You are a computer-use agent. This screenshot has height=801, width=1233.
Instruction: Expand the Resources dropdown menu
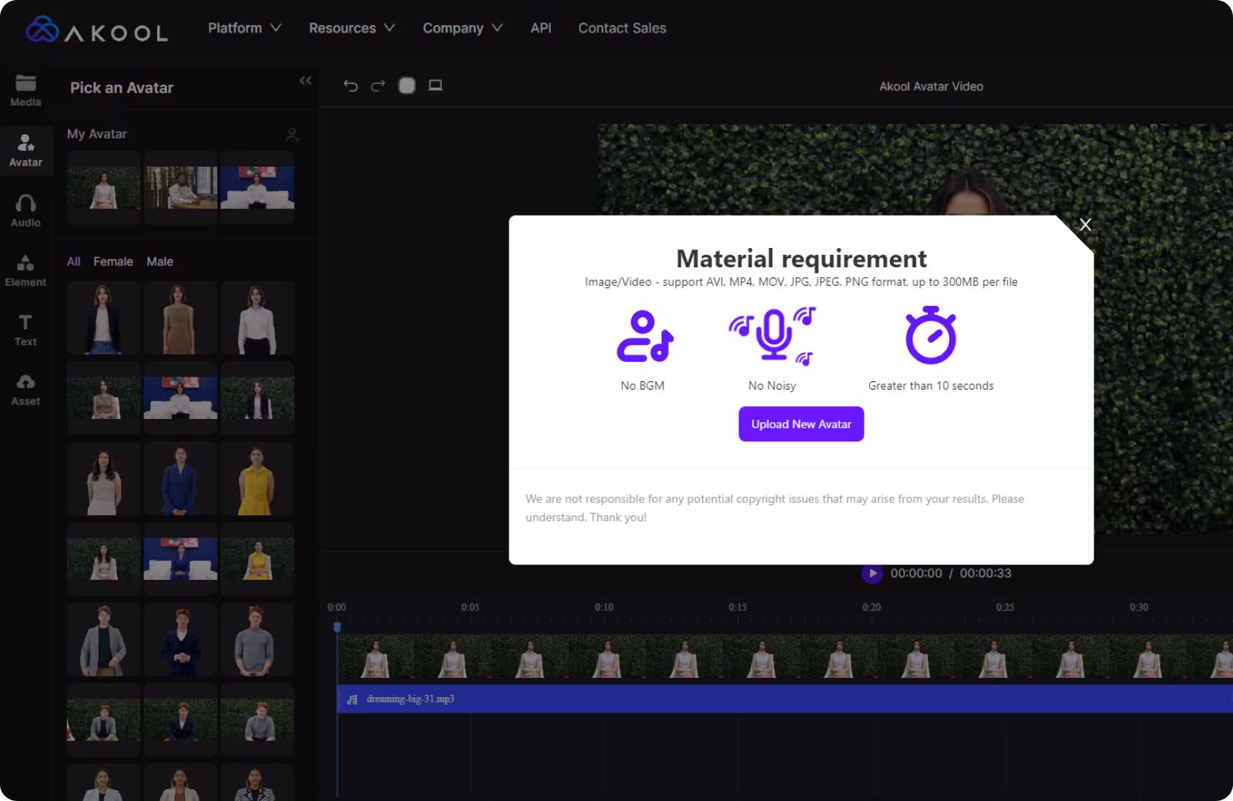(352, 28)
